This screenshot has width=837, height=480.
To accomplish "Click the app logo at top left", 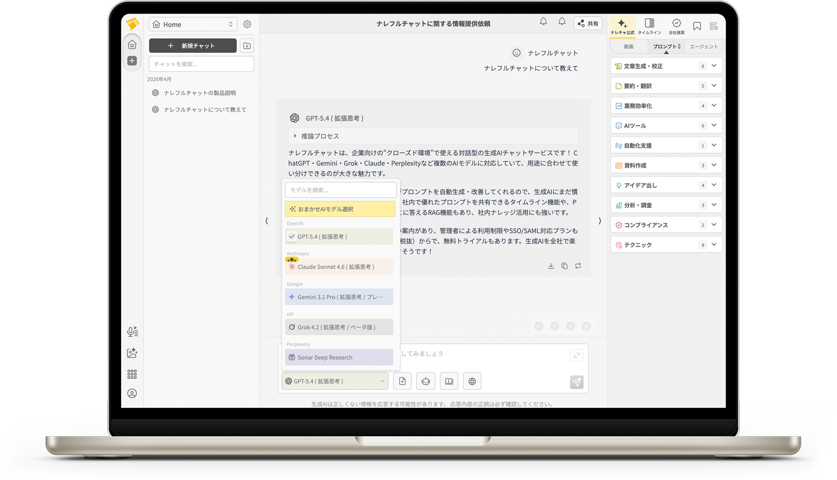I will 132,24.
